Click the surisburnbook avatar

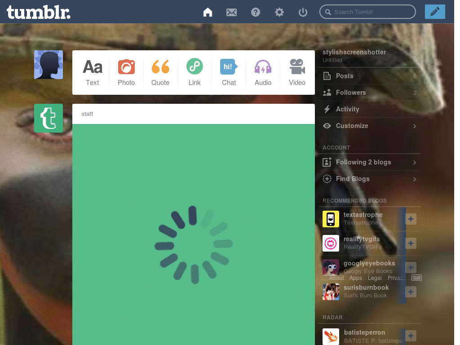click(331, 292)
